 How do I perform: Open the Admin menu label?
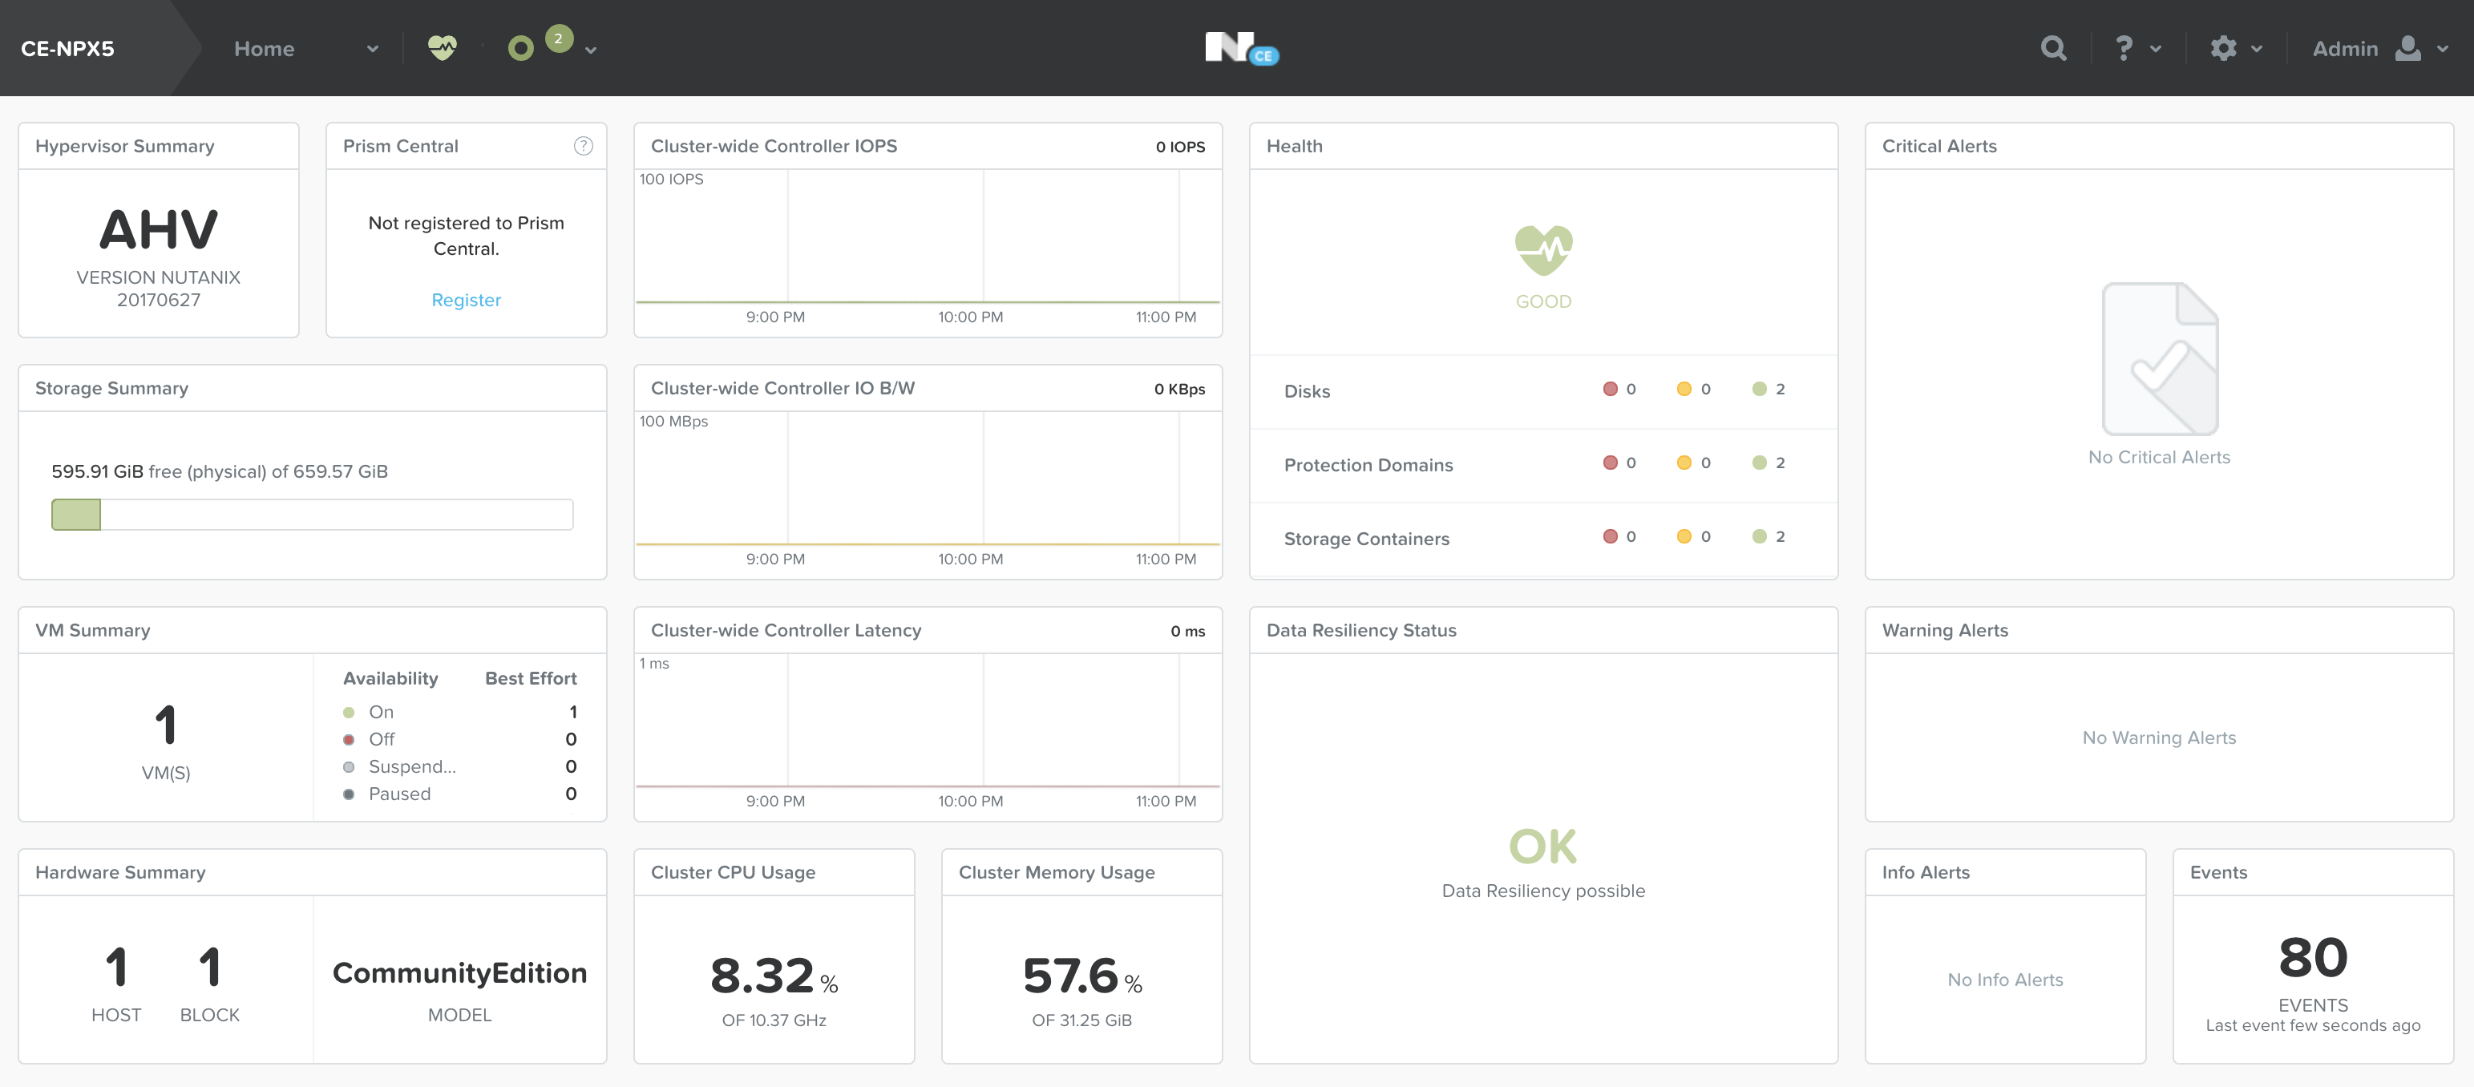coord(2345,48)
